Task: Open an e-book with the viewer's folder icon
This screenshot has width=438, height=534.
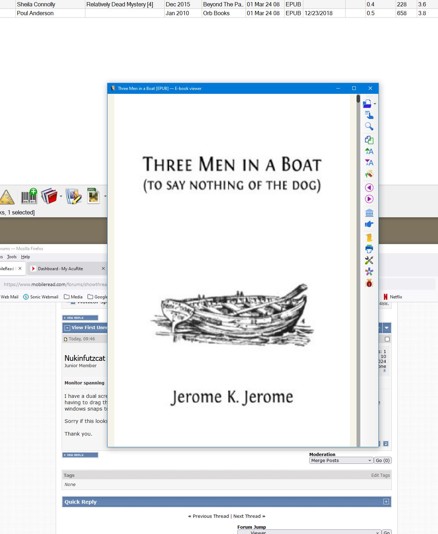Action: pyautogui.click(x=367, y=104)
